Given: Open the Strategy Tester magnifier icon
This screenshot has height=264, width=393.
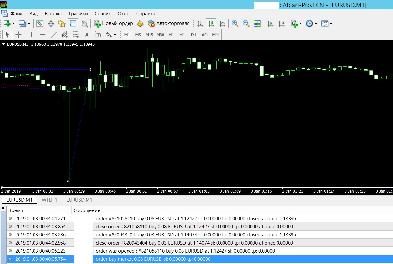Looking at the screenshot, I should 84,23.
